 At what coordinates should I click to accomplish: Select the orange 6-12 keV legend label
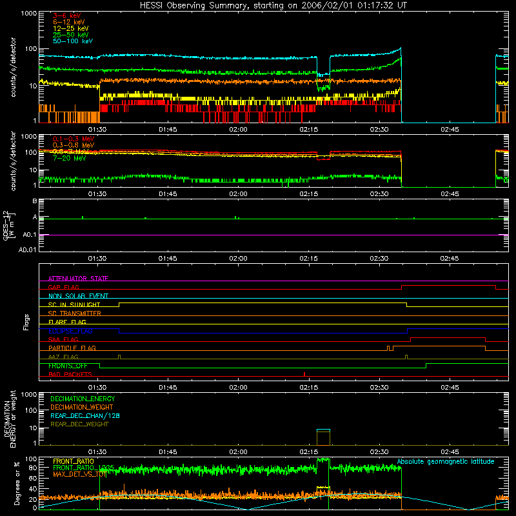tap(69, 22)
